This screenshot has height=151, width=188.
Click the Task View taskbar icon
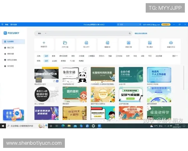pos(57,126)
